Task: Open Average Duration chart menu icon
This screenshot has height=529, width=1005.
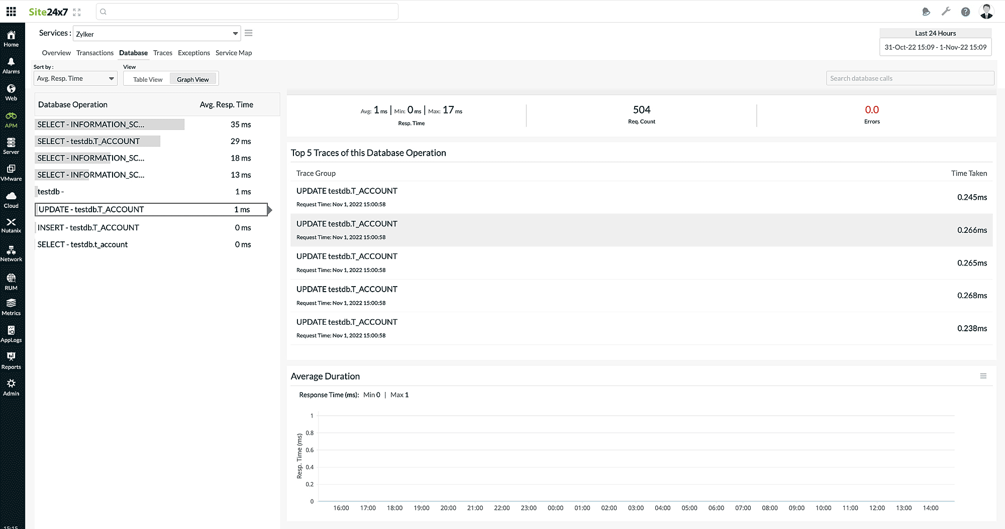Action: click(x=983, y=376)
